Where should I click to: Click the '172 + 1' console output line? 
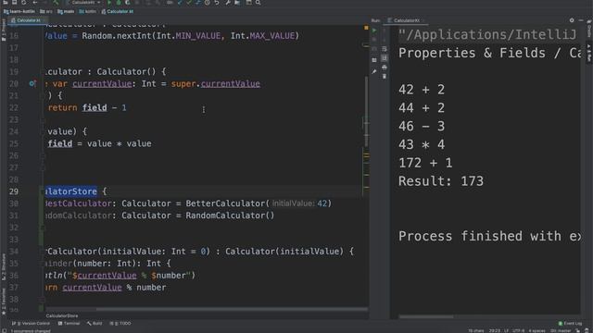[x=425, y=163]
